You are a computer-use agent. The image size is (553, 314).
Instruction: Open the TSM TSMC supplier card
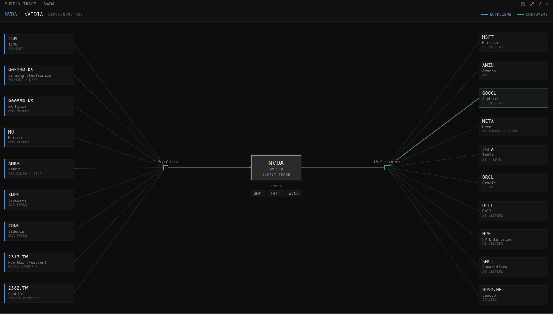(39, 44)
